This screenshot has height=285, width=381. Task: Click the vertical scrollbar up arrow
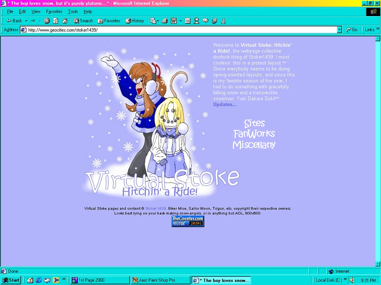[378, 39]
